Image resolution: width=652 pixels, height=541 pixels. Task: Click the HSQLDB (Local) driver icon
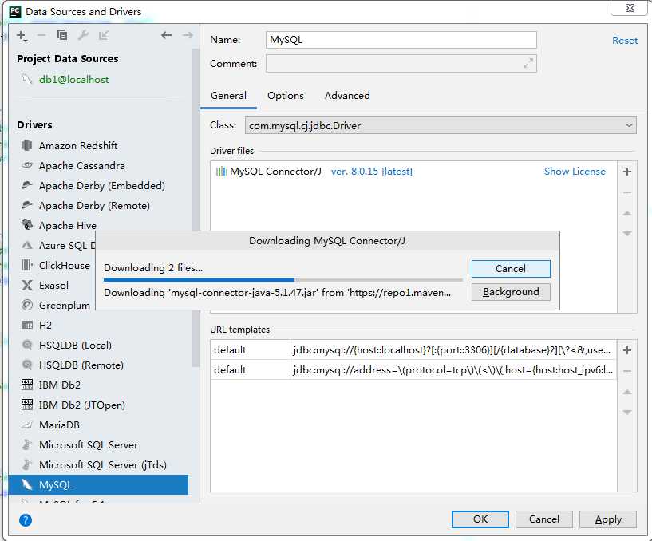coord(26,345)
